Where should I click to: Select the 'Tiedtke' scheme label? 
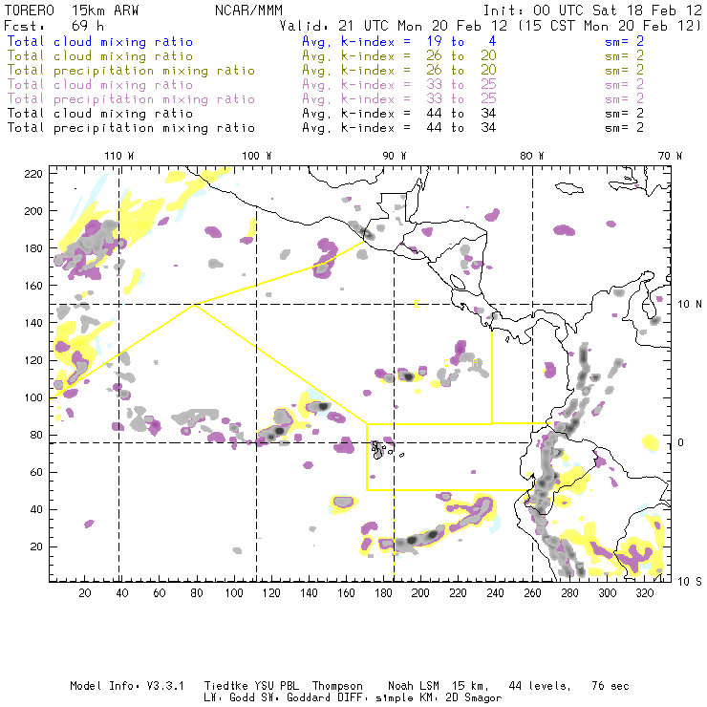(225, 686)
